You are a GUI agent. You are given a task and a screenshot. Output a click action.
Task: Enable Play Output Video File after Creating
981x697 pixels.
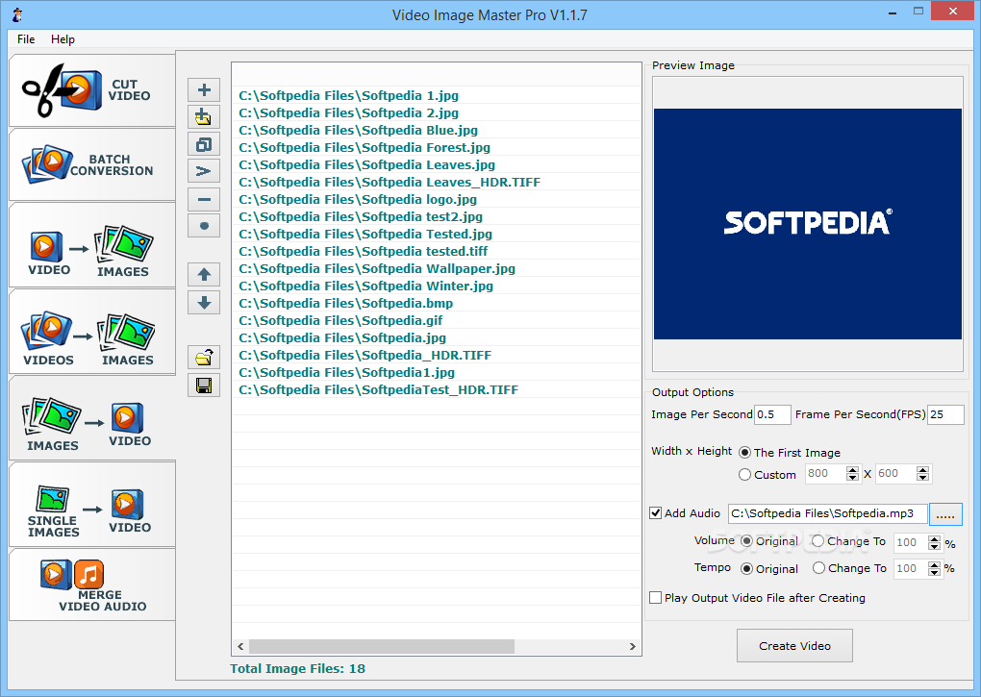656,598
